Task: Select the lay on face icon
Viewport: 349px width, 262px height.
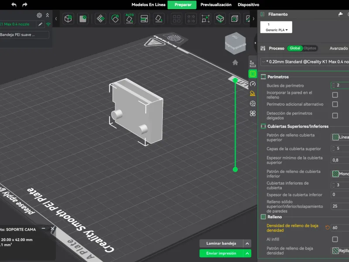Action: click(x=159, y=18)
